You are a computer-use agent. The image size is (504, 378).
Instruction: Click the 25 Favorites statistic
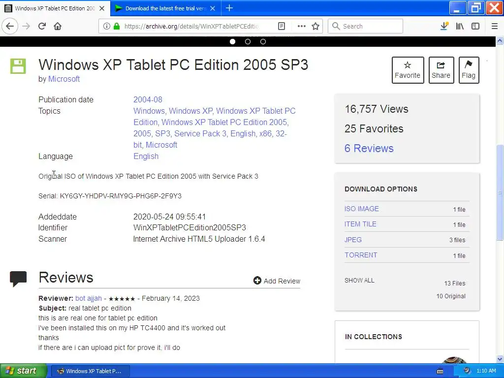tap(374, 128)
